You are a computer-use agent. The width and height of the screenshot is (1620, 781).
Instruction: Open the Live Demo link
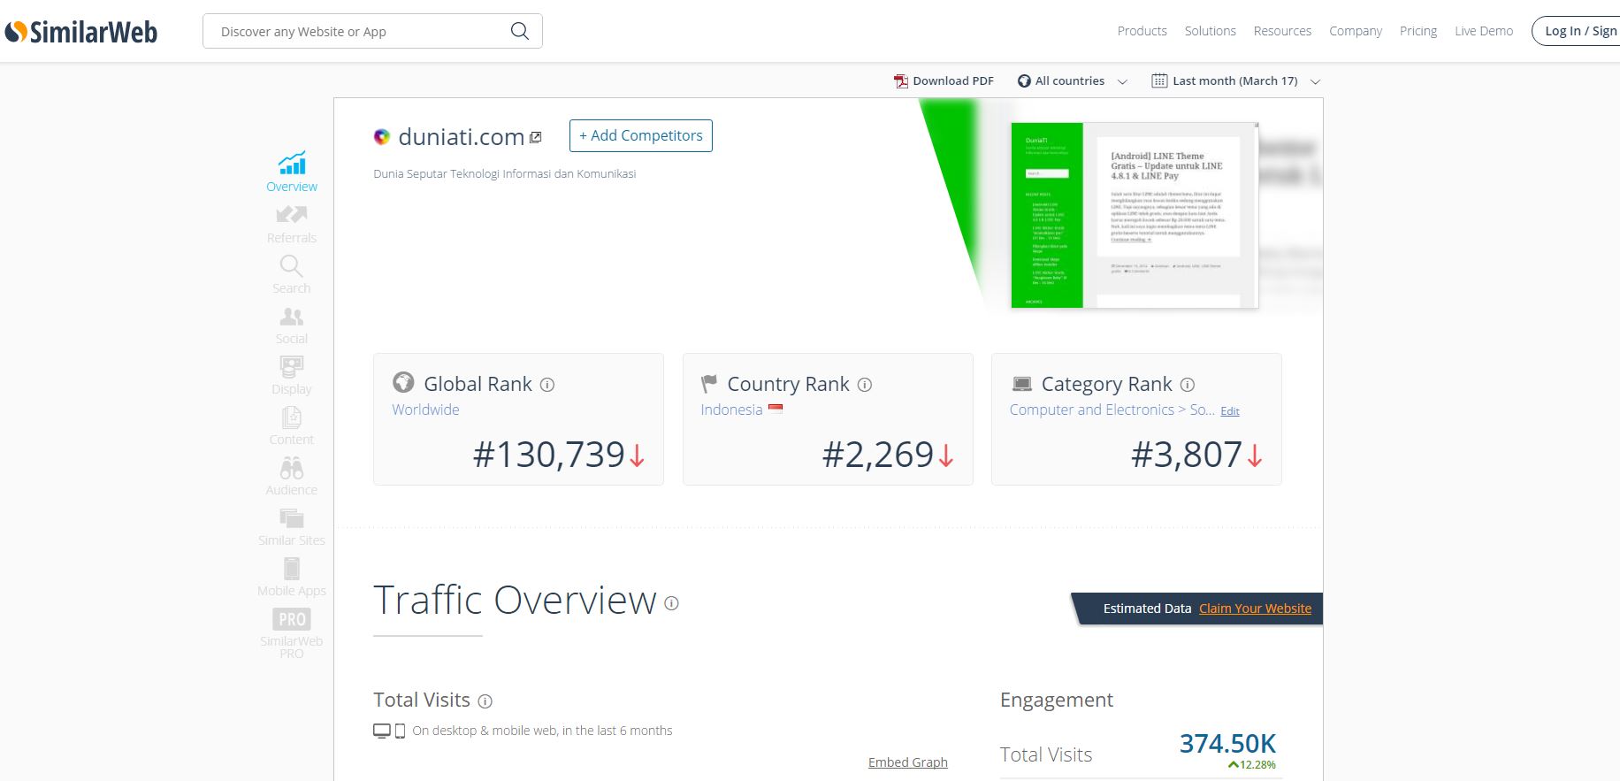coord(1484,31)
